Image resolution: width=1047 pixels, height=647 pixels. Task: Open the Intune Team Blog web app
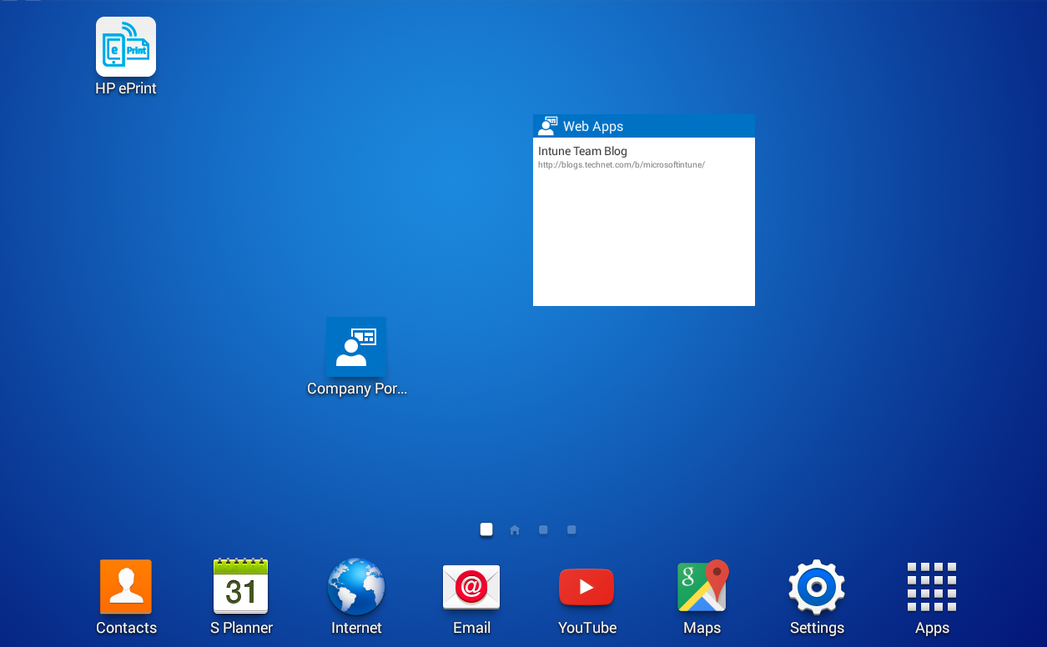[582, 151]
